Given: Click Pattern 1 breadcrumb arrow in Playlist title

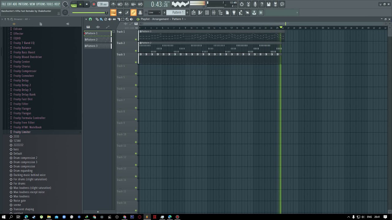Looking at the screenshot, I should (x=185, y=19).
